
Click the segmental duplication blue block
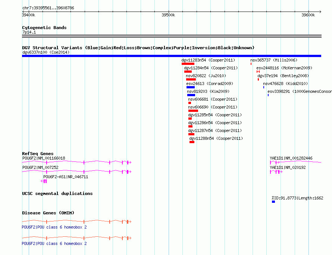tap(273, 202)
